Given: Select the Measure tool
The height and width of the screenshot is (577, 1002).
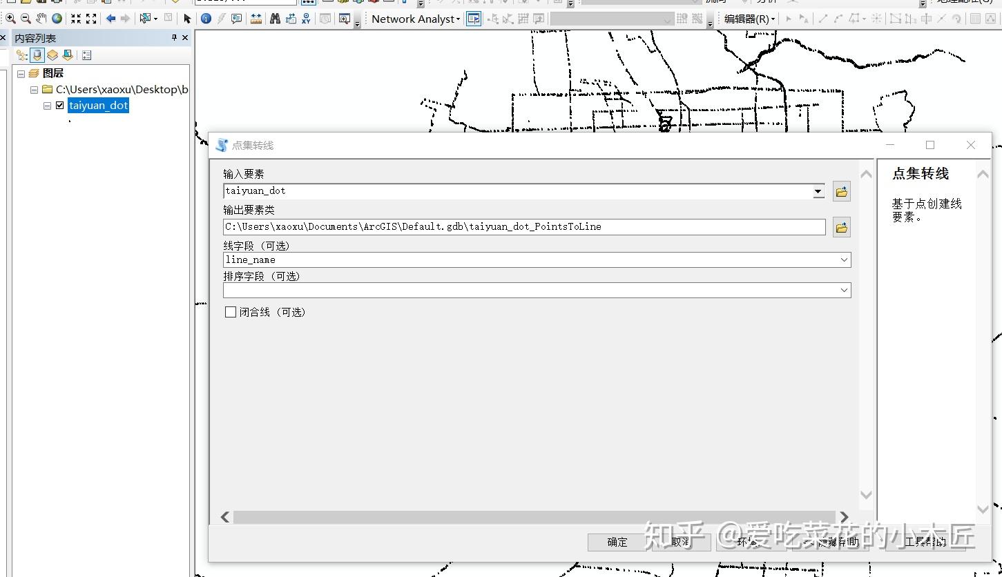Looking at the screenshot, I should coord(257,18).
